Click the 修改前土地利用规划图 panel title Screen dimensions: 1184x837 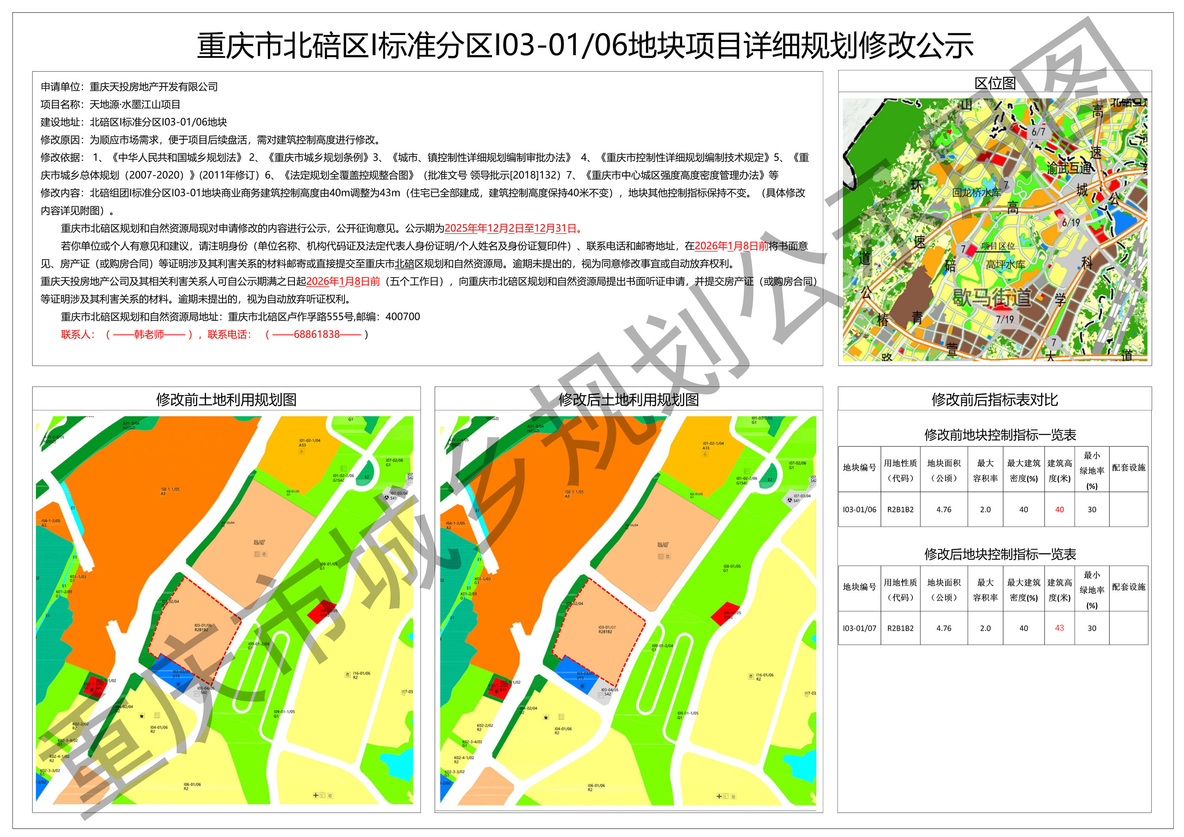[227, 400]
